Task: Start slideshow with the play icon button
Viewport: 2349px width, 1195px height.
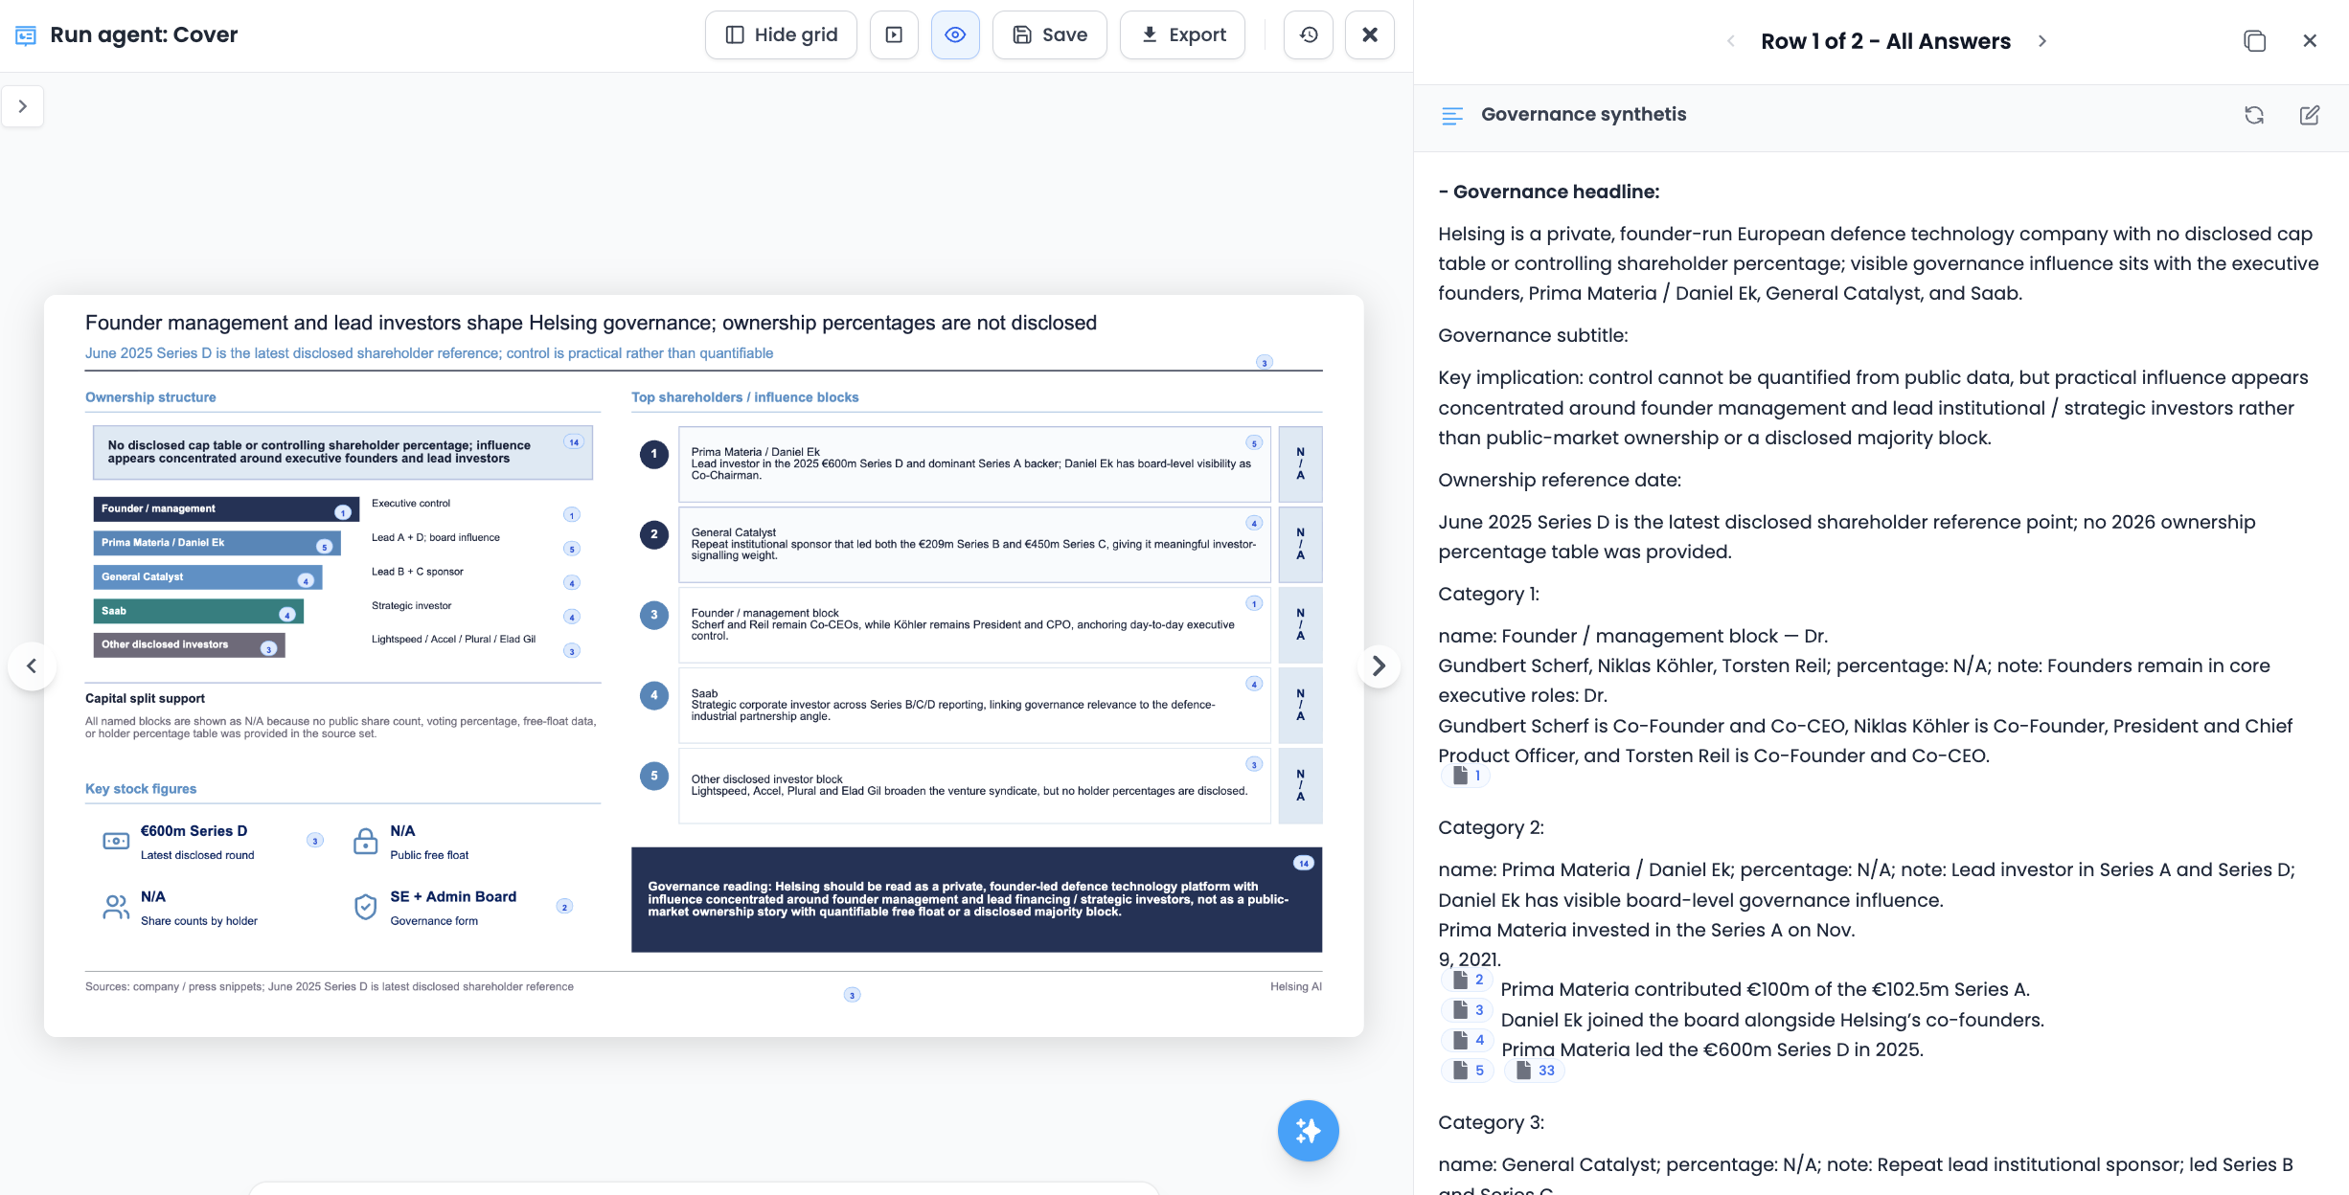Action: click(894, 35)
